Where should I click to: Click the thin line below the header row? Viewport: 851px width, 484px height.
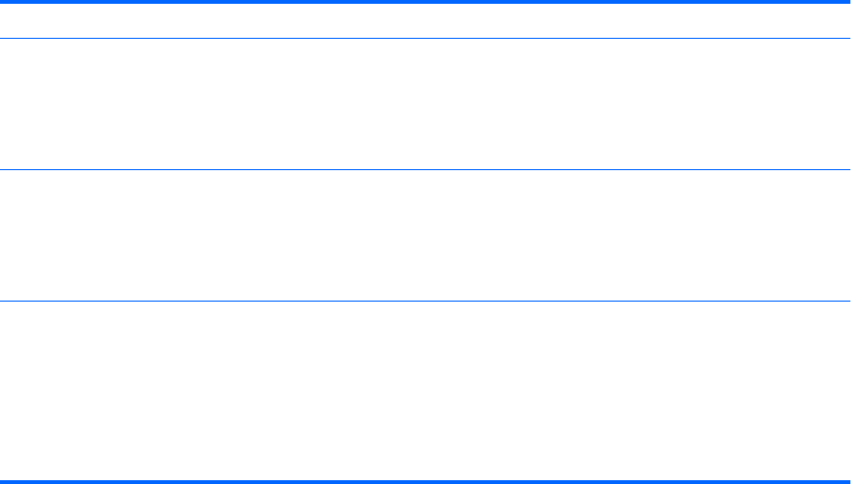pos(425,38)
